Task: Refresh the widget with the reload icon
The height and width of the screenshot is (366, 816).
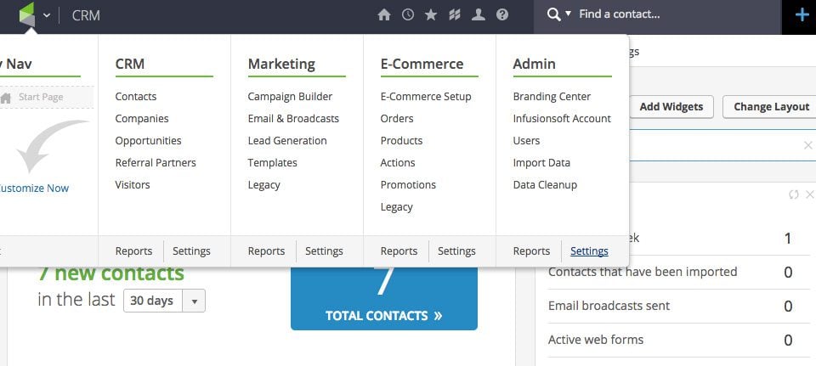Action: click(x=794, y=194)
